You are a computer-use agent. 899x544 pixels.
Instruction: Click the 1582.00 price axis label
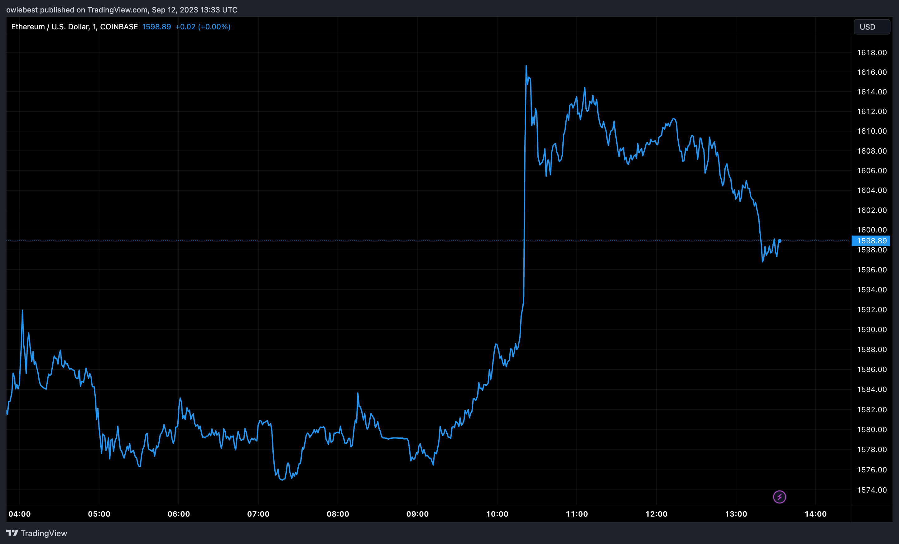click(872, 409)
